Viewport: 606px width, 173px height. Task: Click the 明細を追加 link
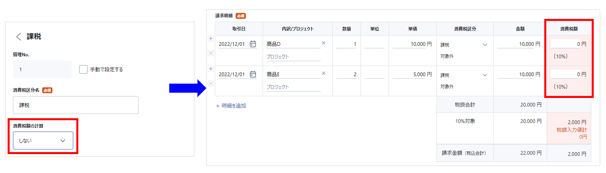231,106
